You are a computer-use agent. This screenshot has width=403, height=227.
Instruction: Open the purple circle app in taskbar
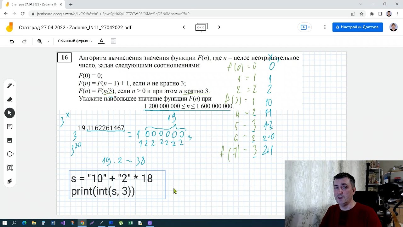click(x=150, y=223)
